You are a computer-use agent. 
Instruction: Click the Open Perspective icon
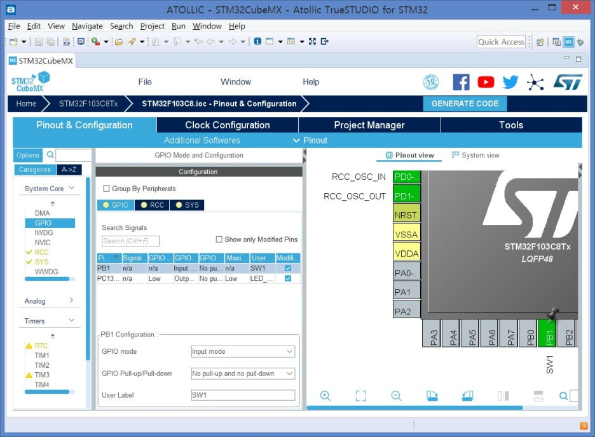point(540,42)
